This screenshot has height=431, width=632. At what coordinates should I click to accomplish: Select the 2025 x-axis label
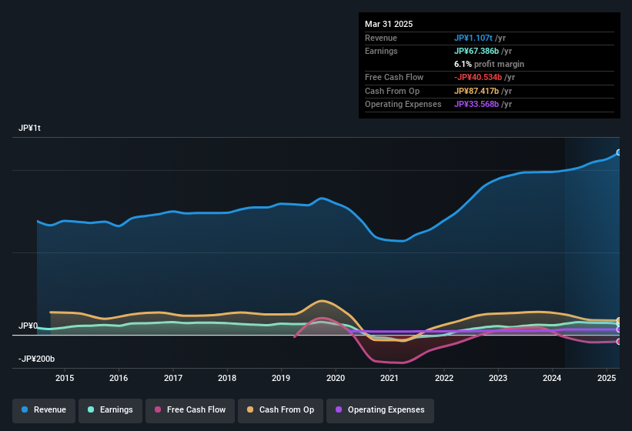pos(606,378)
